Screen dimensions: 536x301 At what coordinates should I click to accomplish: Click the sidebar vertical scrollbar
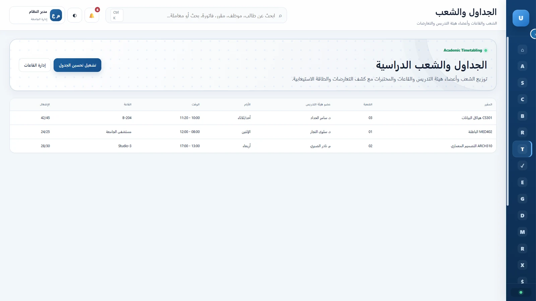tap(508, 121)
